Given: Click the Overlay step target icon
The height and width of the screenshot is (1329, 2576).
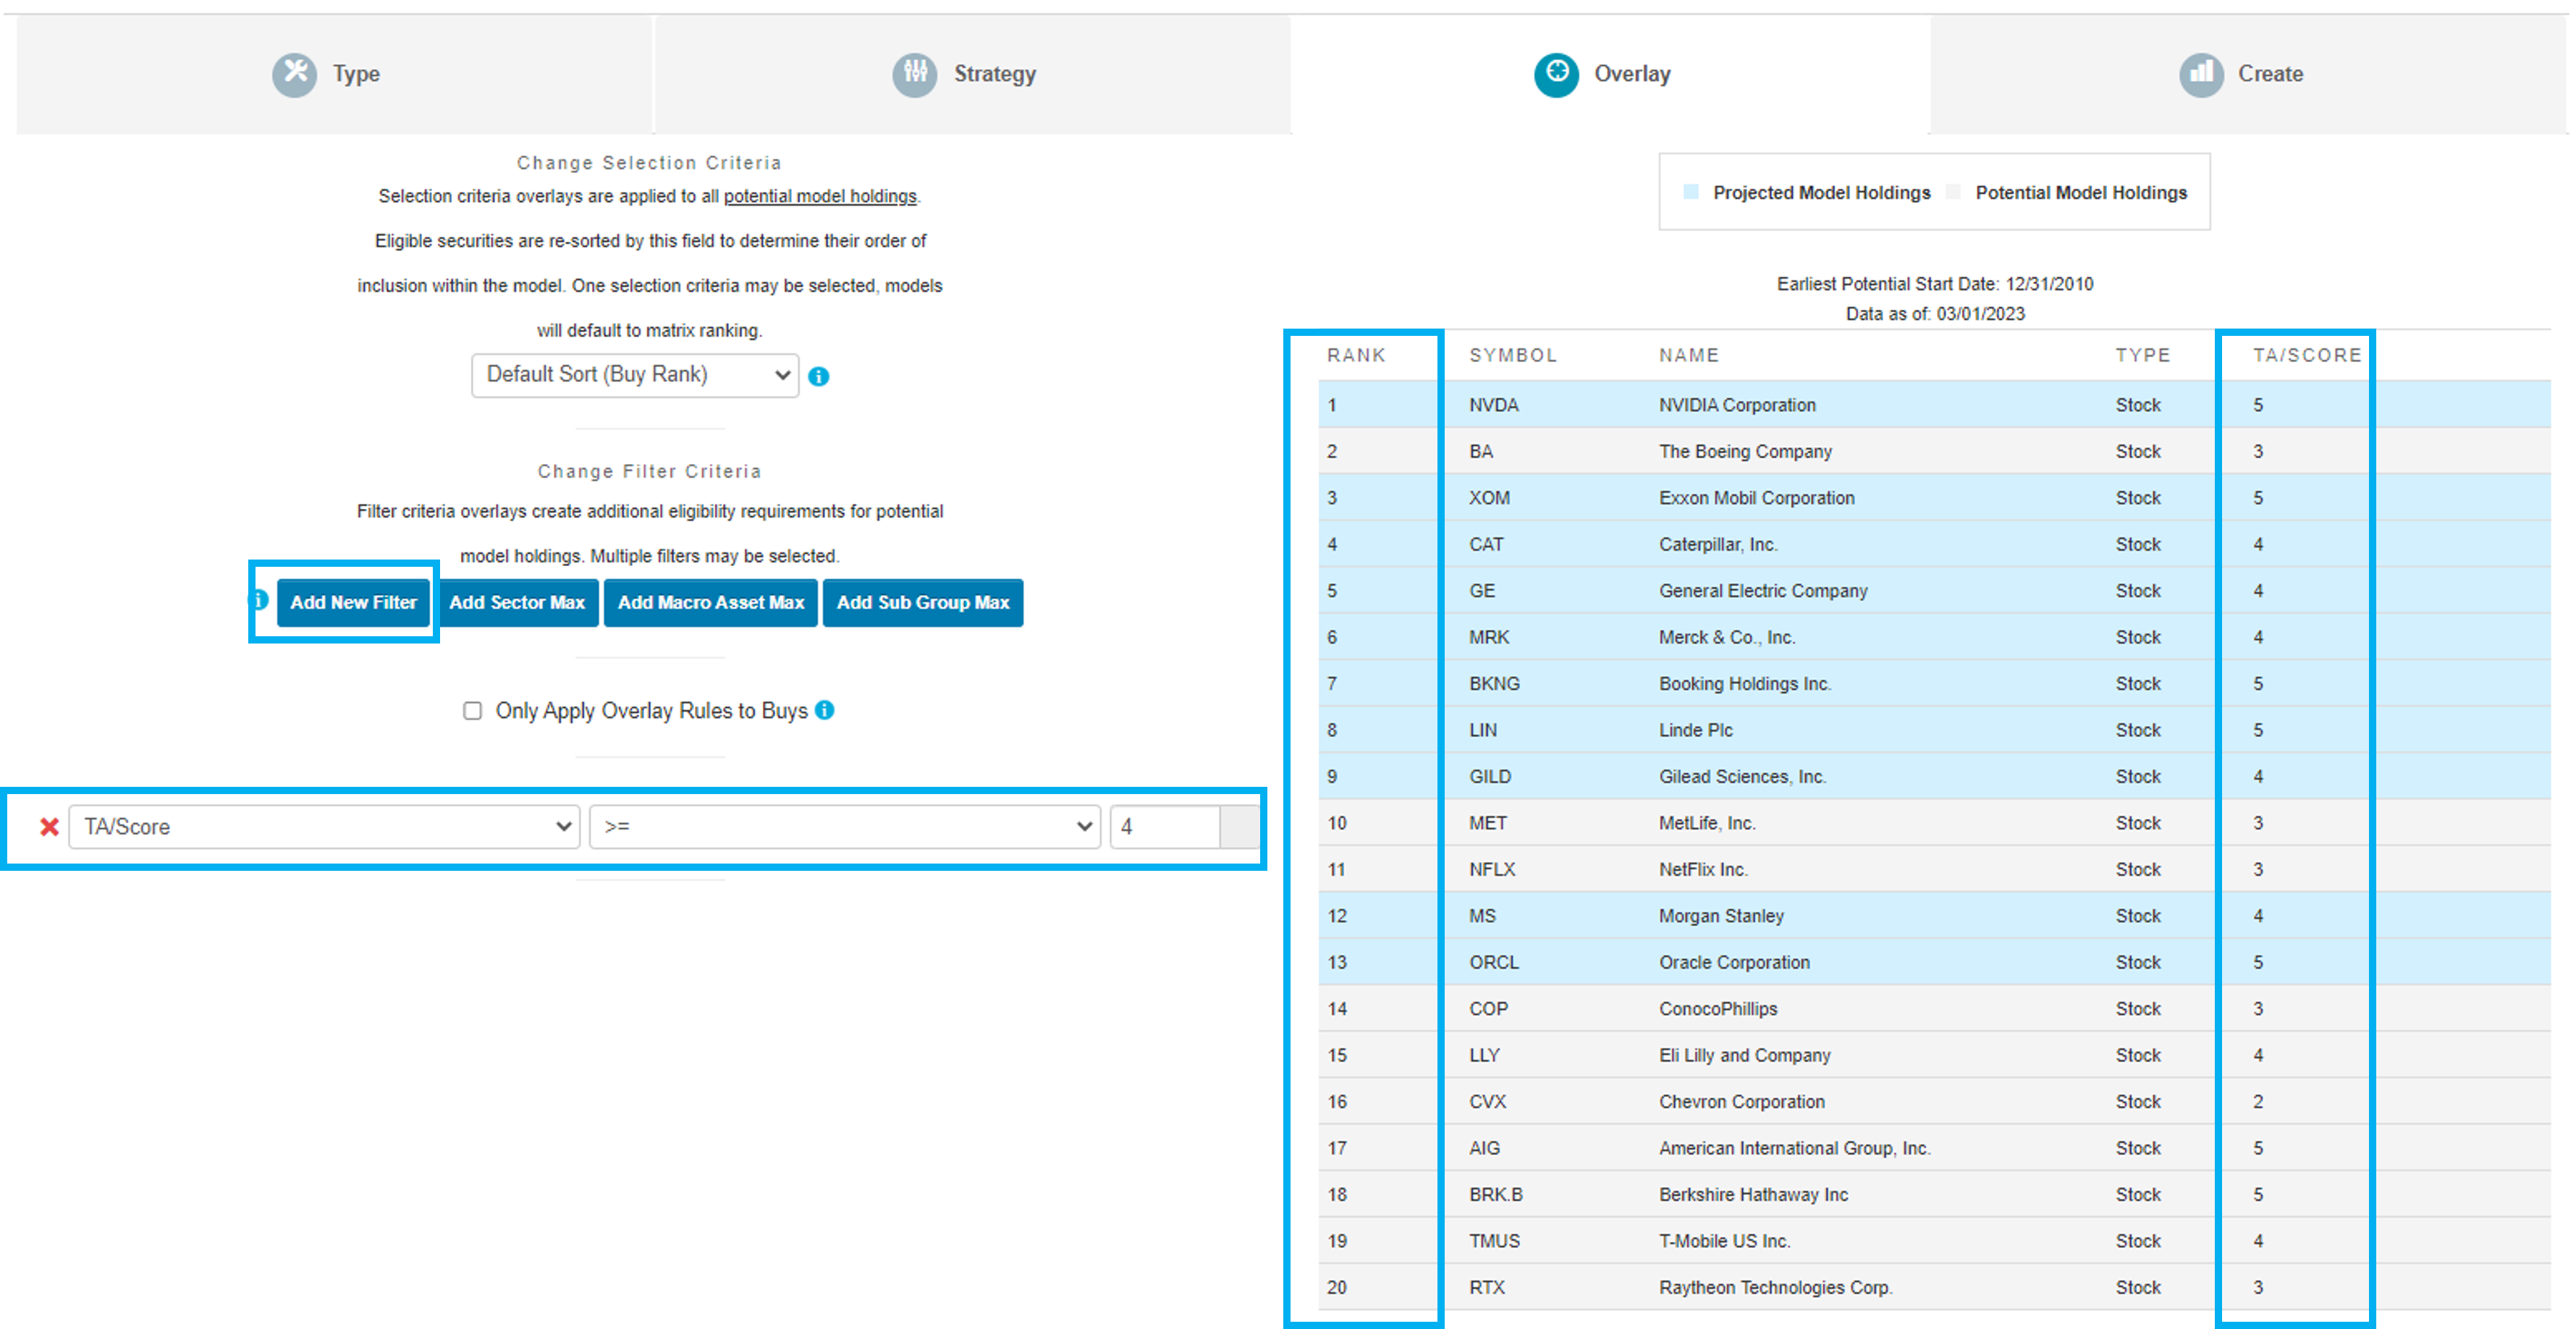Looking at the screenshot, I should tap(1556, 74).
